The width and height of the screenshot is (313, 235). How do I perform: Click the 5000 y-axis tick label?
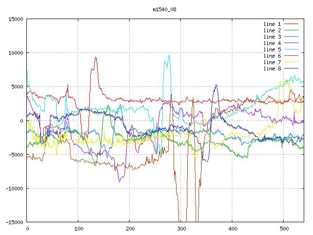(17, 87)
